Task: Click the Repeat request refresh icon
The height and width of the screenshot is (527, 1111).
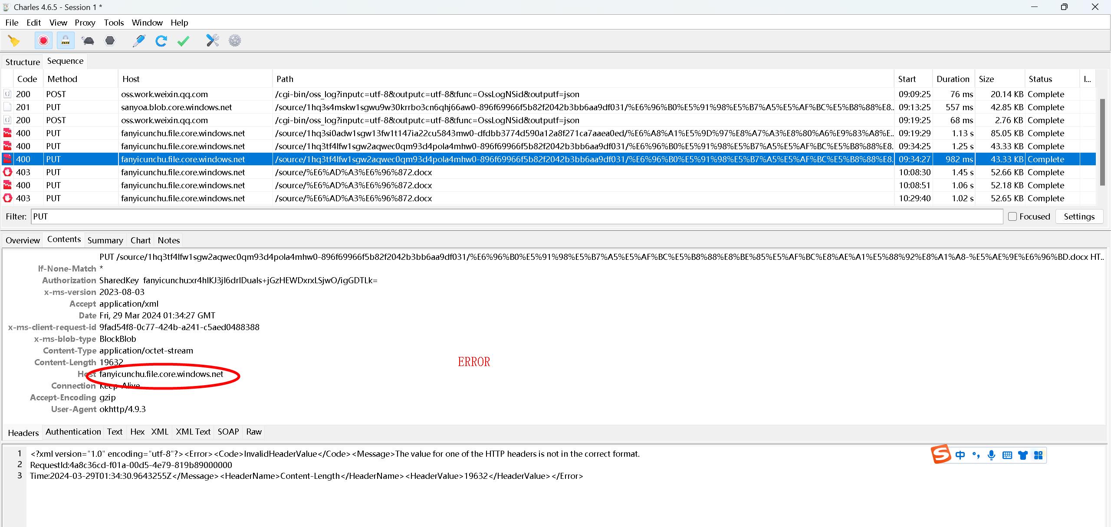Action: [161, 41]
